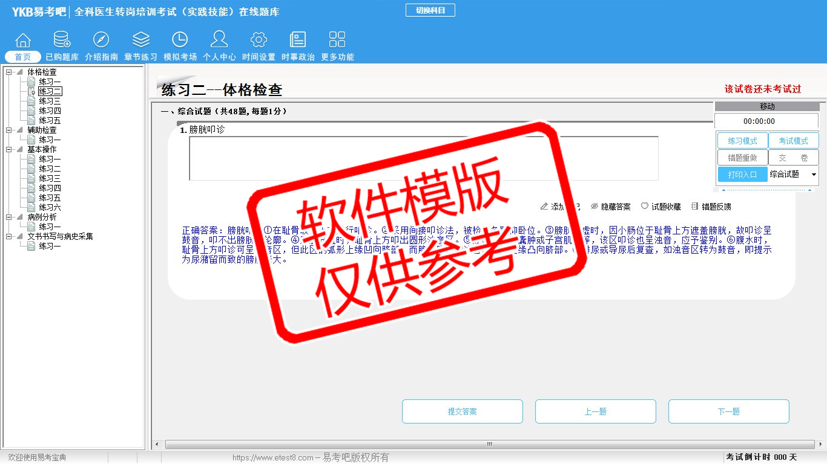
Task: Click the 综合试题（共48题,每题1分）section heading
Action: point(224,112)
